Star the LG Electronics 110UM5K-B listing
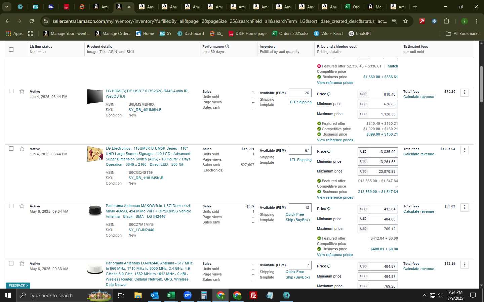 point(22,149)
